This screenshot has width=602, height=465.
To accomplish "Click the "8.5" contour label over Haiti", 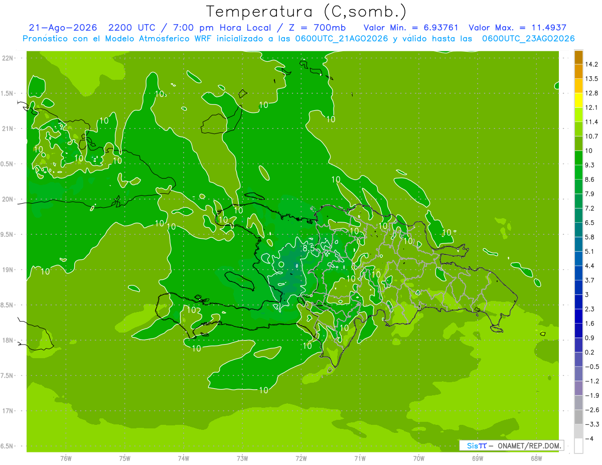I will 309,248.
